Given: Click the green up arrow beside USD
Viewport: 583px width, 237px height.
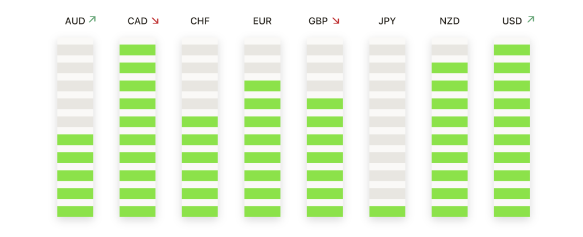Looking at the screenshot, I should pyautogui.click(x=531, y=20).
